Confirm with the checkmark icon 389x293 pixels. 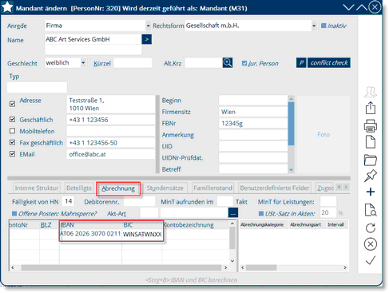tap(371, 260)
